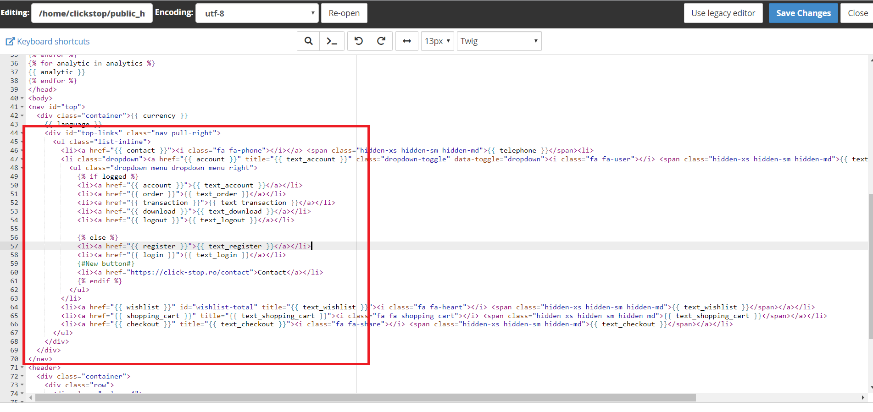This screenshot has height=412, width=873.
Task: Click the "</nav>" closing tag
Action: point(40,359)
